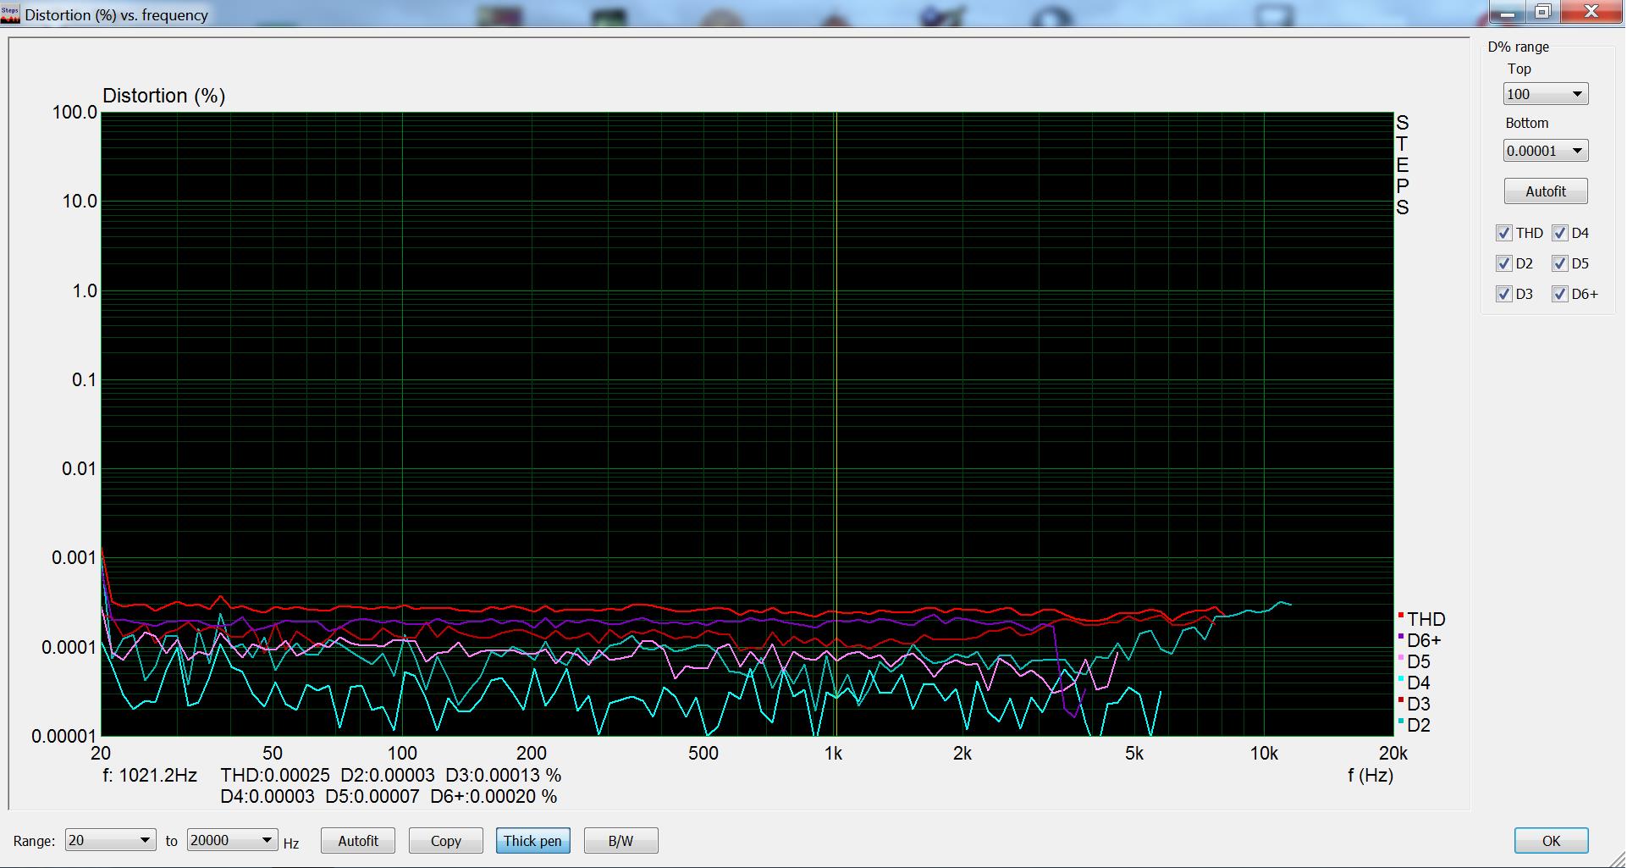Click the 'D6+:0.00020 %' readout value
Viewport: 1627px width, 868px height.
494,796
